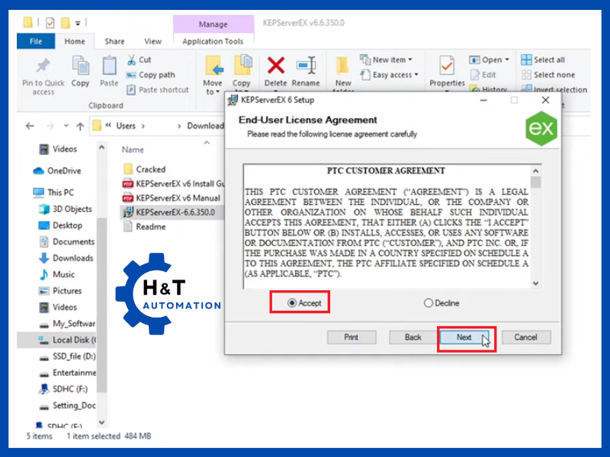The width and height of the screenshot is (610, 457).
Task: Click the red Delete icon in ribbon
Action: (275, 66)
